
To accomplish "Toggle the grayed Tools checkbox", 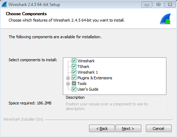I will (74, 84).
